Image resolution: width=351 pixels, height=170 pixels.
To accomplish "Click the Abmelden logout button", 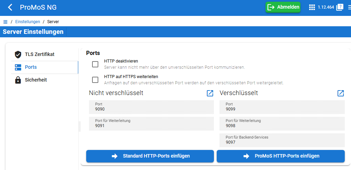I will tap(283, 7).
